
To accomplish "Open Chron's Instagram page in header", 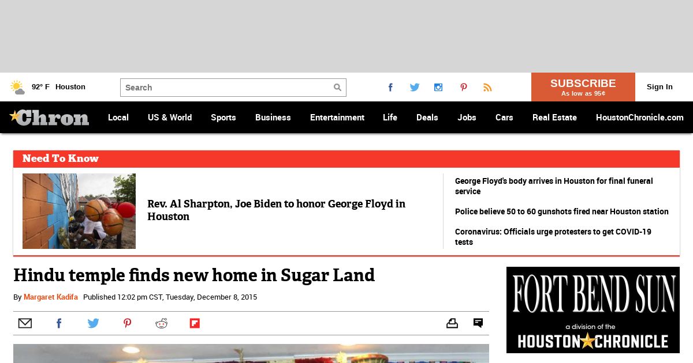I will 438,88.
